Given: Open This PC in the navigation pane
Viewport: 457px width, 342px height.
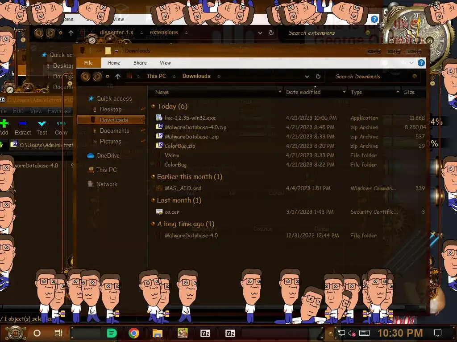Looking at the screenshot, I should [x=106, y=170].
